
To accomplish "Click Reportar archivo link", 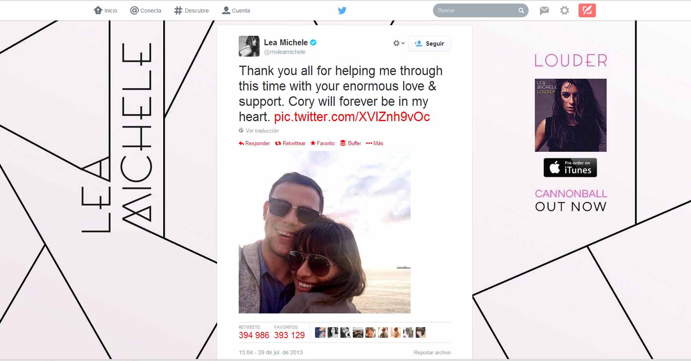I will point(432,352).
